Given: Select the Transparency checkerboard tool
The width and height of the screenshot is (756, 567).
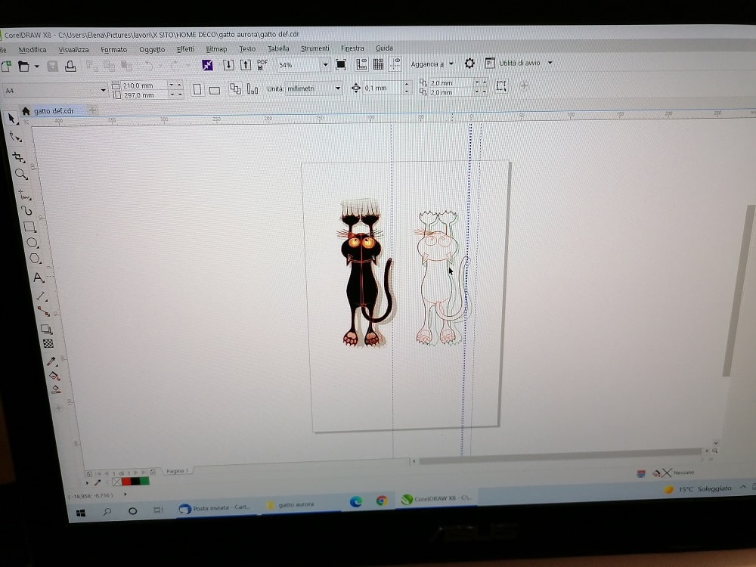Looking at the screenshot, I should (x=48, y=344).
